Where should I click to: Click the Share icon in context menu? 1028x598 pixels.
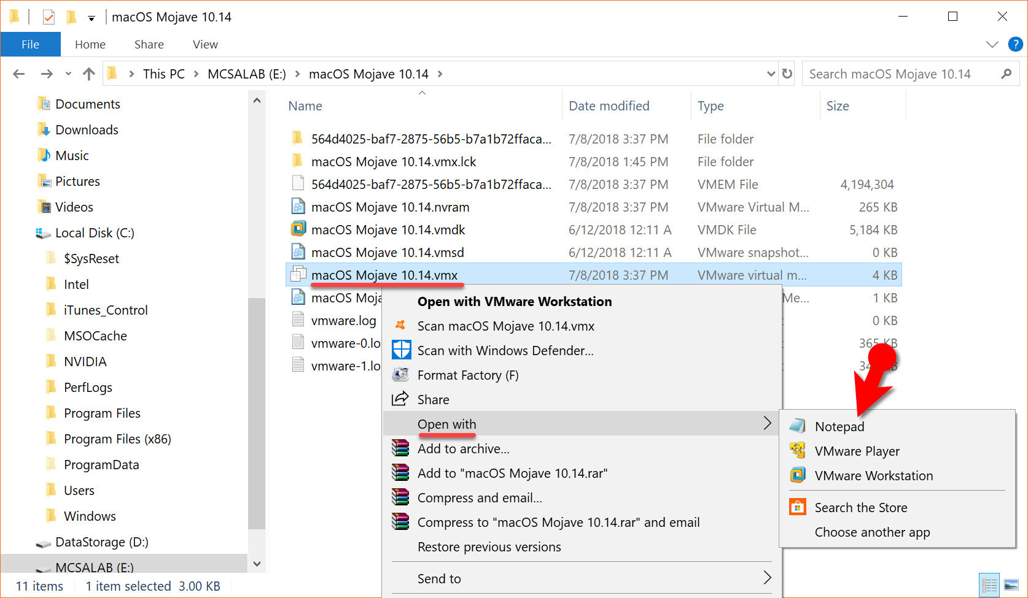[400, 399]
